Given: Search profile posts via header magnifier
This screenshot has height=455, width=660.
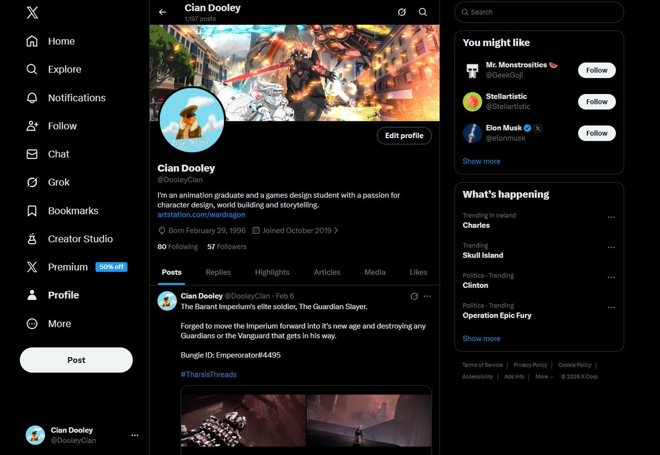Looking at the screenshot, I should click(x=423, y=12).
